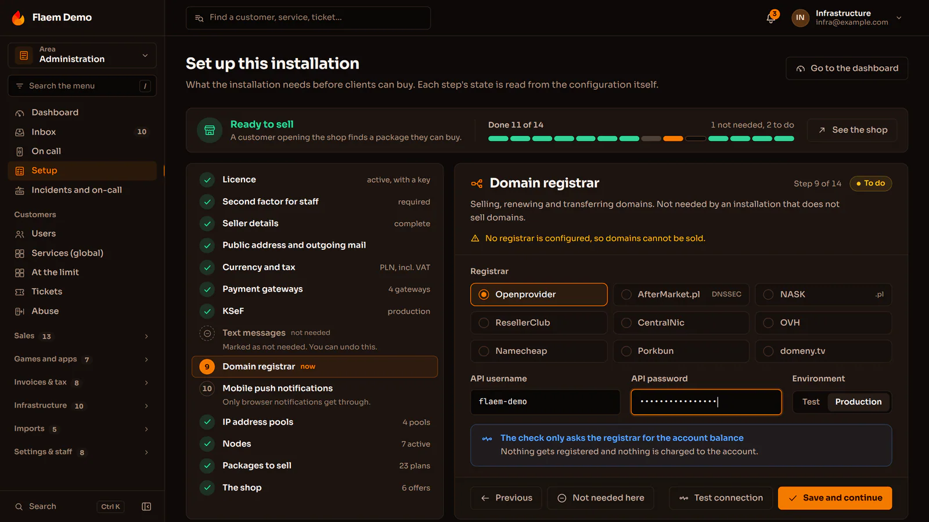Viewport: 929px width, 522px height.
Task: Expand the Infrastructure menu section
Action: (82, 406)
